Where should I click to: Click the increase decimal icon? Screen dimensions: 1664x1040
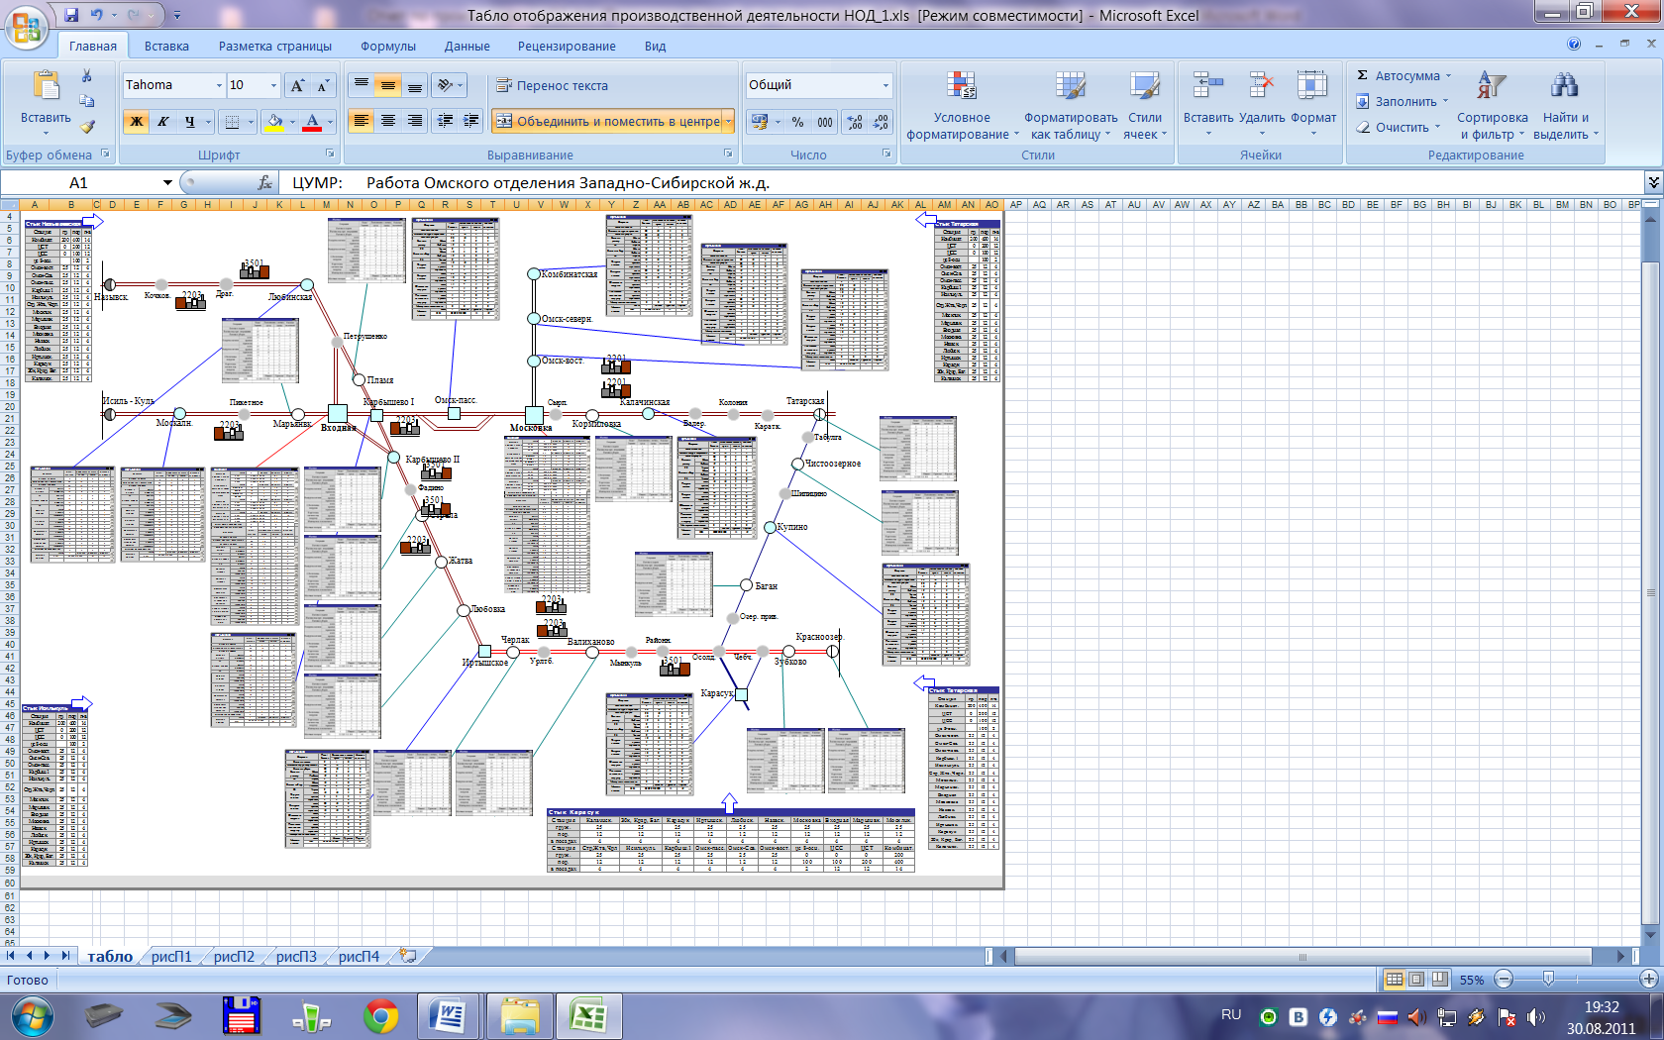coord(855,122)
